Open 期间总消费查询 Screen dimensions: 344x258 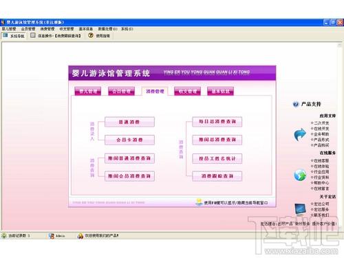(x=217, y=140)
